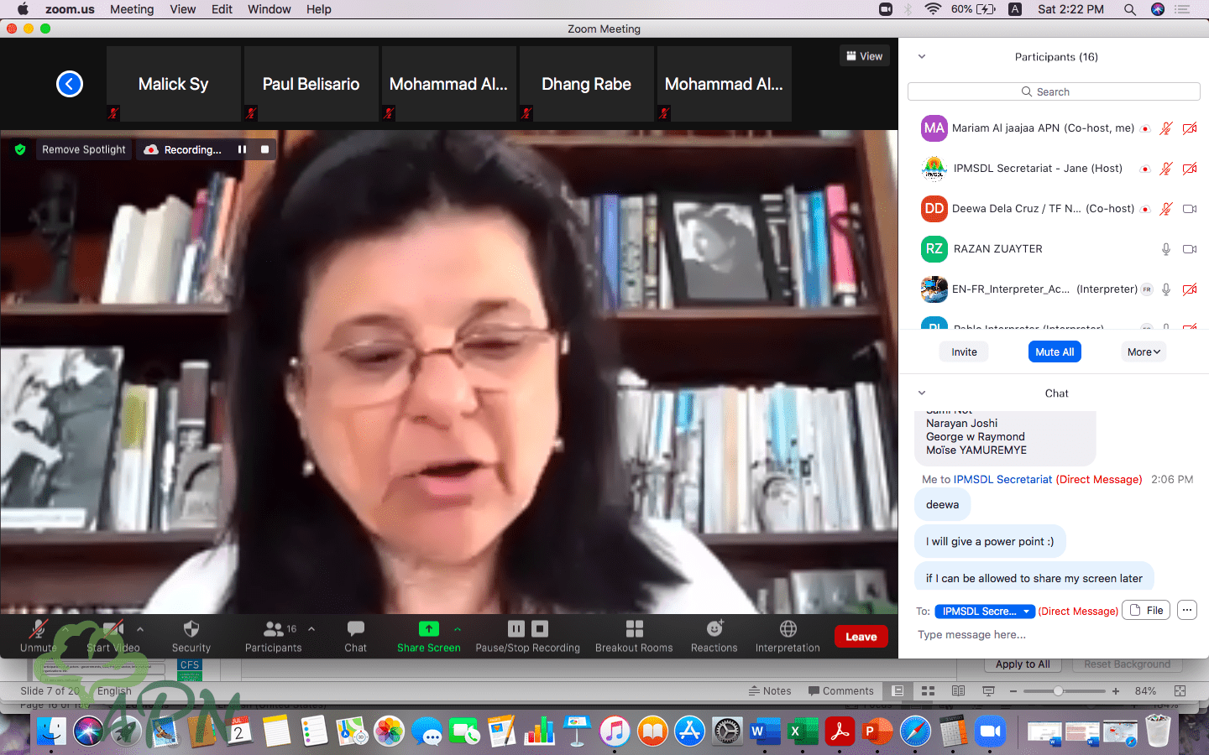Open Siri from the menu bar
This screenshot has width=1209, height=755.
(x=1158, y=9)
